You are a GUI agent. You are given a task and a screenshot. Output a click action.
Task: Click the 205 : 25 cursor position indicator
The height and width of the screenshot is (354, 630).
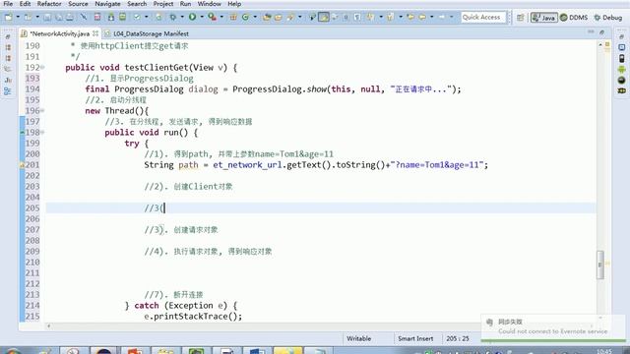457,338
